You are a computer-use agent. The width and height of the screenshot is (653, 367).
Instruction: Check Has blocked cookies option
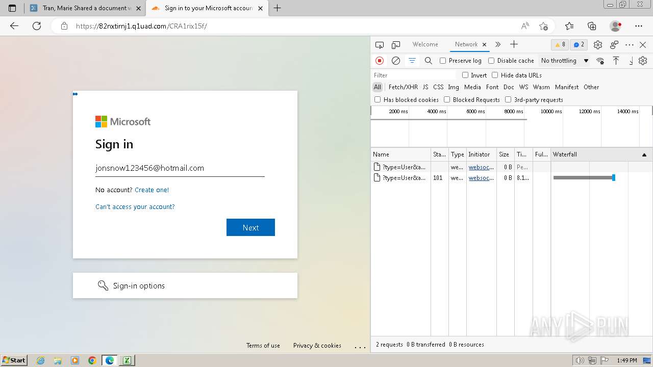[x=378, y=99]
